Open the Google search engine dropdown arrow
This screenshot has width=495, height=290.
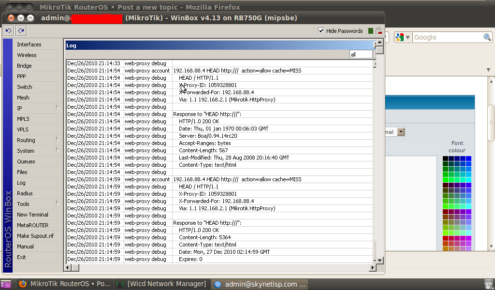click(408, 37)
